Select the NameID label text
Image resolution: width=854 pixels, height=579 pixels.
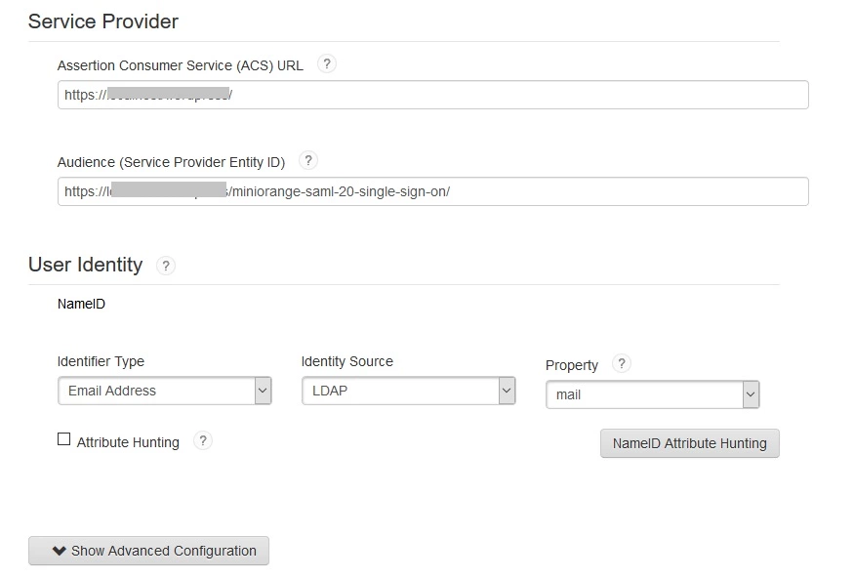tap(81, 304)
